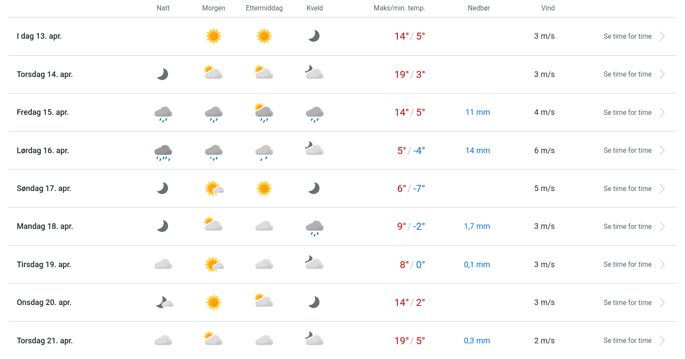The image size is (685, 359).
Task: Select the Lørdag 16. apr. row label
Action: pos(43,151)
